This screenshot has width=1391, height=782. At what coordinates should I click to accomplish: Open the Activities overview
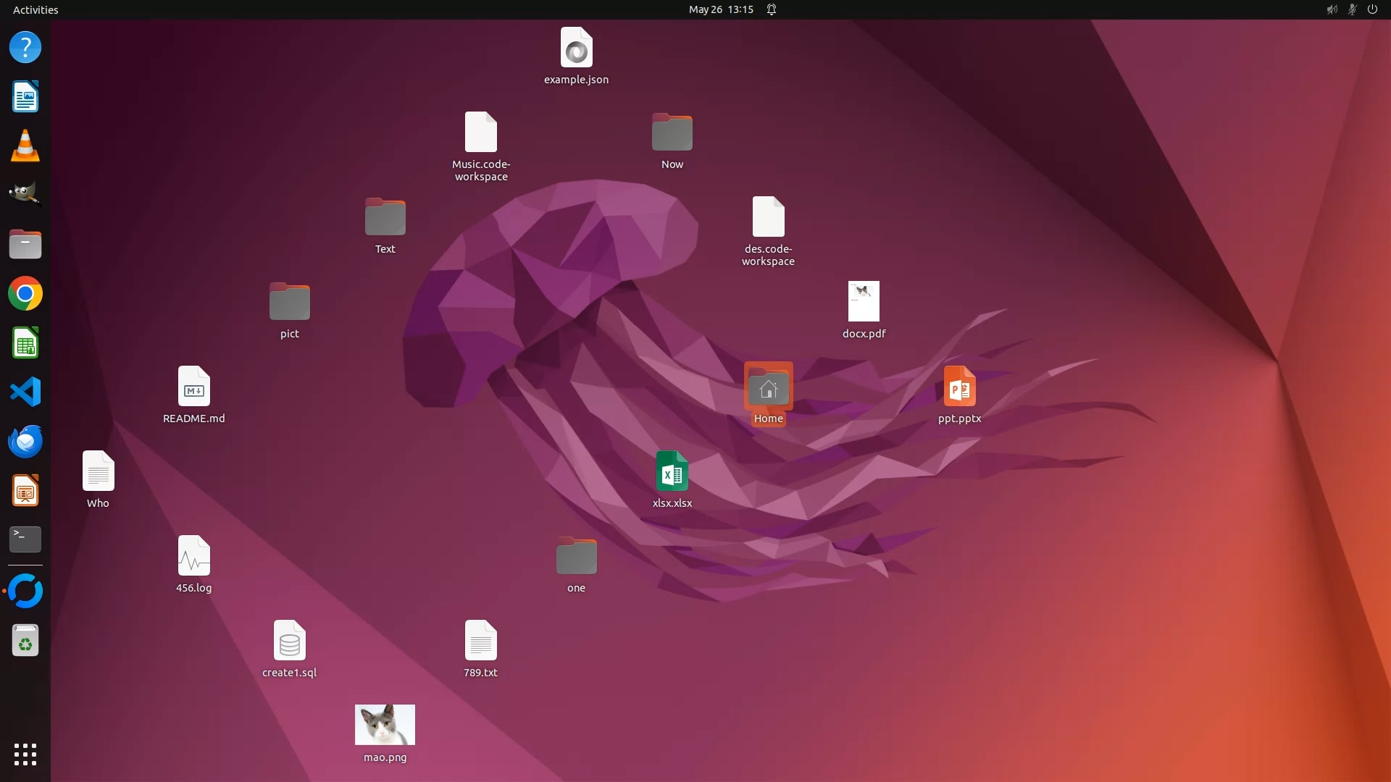click(x=35, y=9)
